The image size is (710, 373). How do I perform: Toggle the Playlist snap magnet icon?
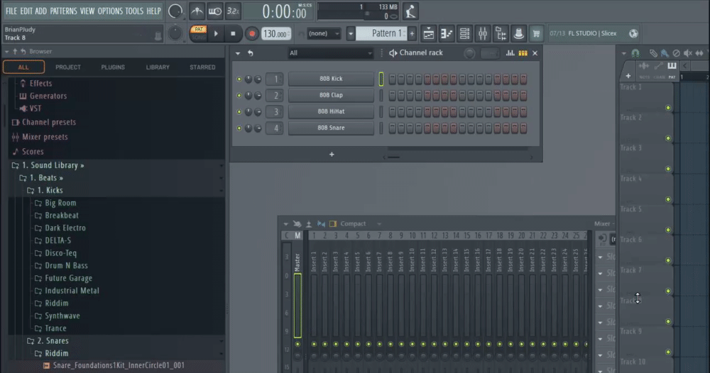coord(635,53)
